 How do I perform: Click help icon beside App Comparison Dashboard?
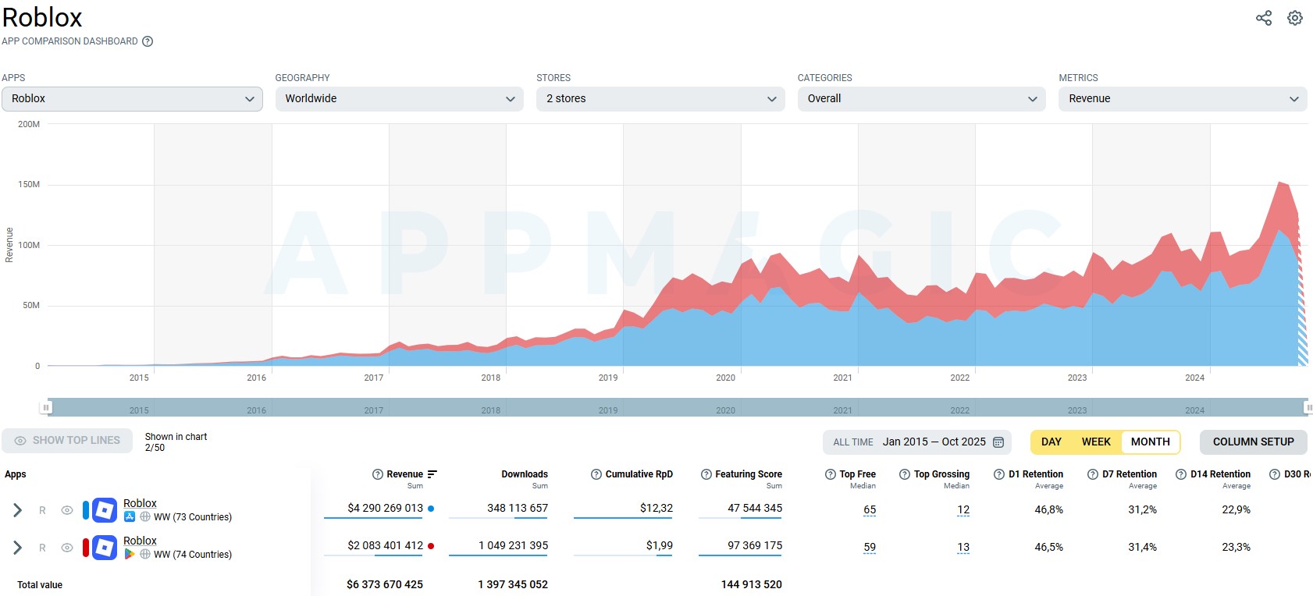pos(148,41)
